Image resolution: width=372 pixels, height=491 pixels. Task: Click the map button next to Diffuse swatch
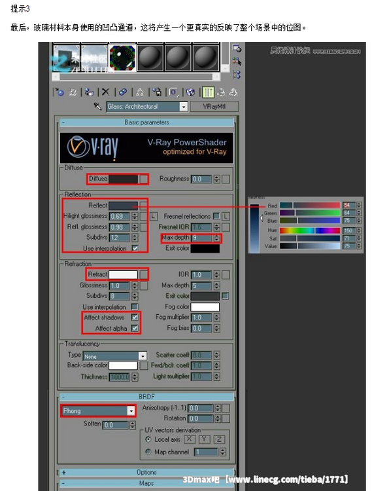point(143,179)
